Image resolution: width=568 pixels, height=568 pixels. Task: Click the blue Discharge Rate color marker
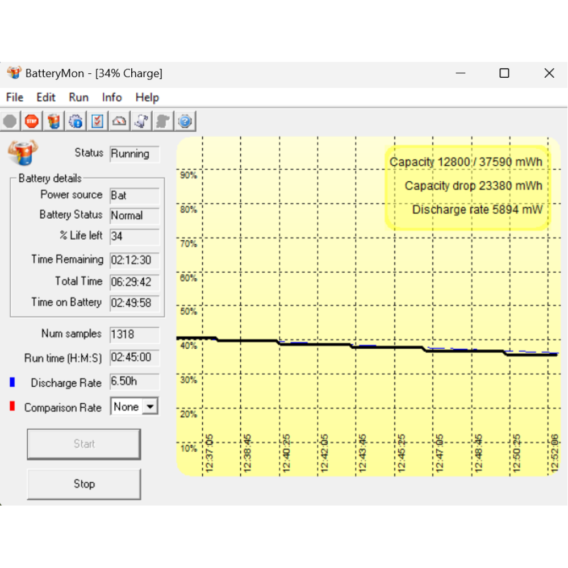coord(12,382)
